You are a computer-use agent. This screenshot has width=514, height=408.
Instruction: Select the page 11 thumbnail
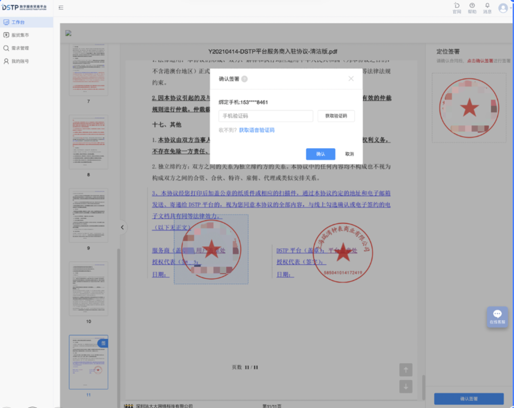click(88, 362)
